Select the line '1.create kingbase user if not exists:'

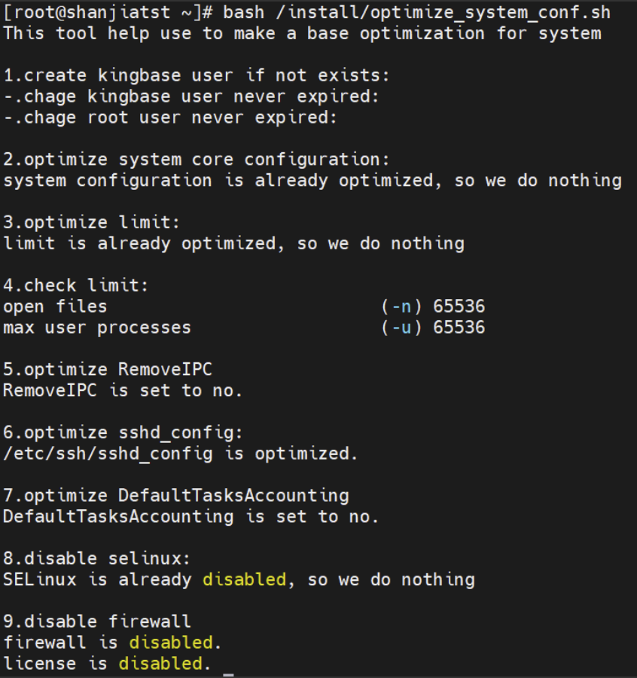coord(197,75)
